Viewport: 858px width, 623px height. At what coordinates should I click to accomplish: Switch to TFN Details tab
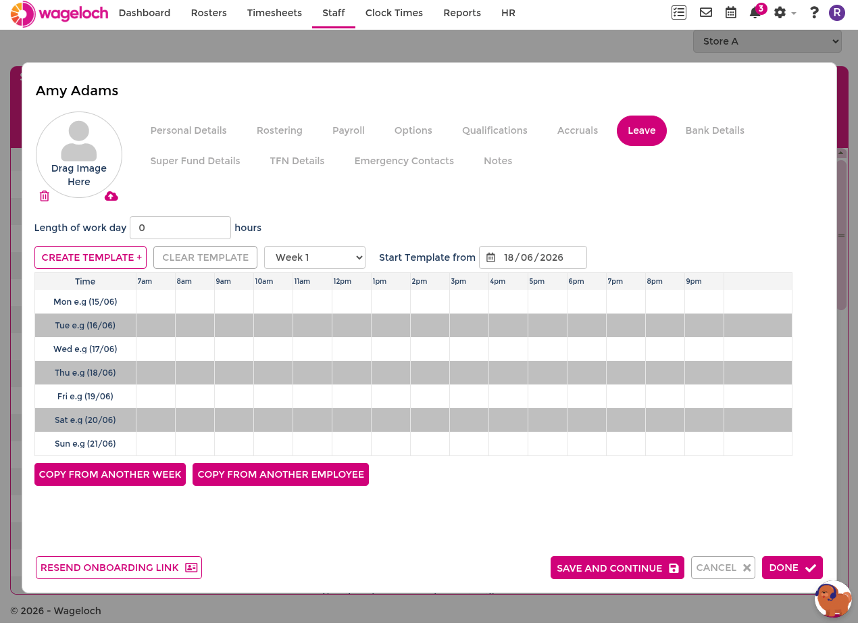tap(297, 161)
